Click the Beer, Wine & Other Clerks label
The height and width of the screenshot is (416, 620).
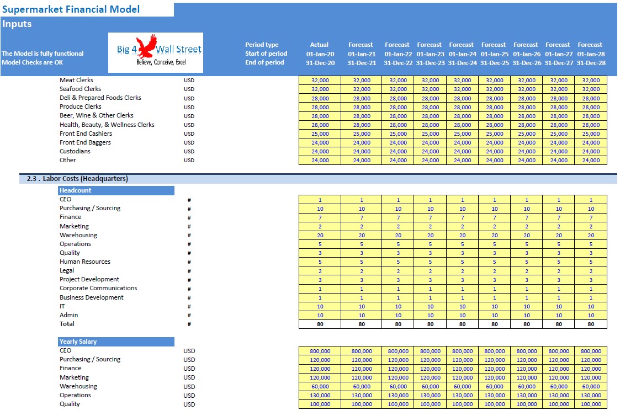click(x=97, y=115)
